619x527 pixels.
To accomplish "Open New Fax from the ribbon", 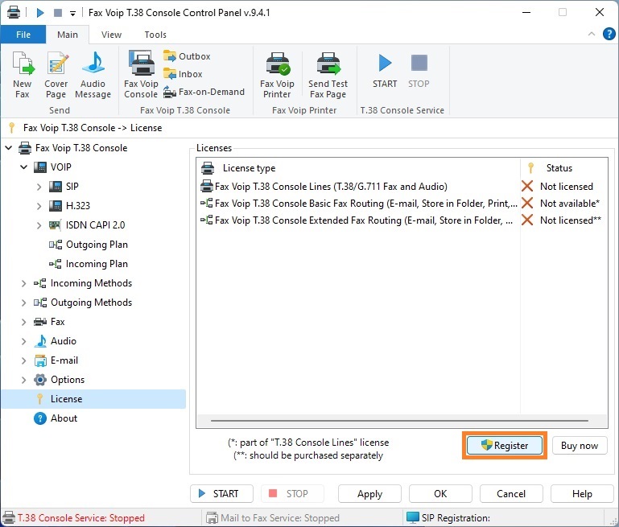I will 23,75.
